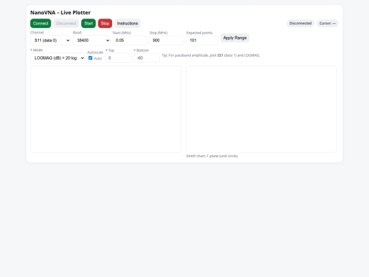Click the Smith chart caption text
Screen dimensions: 369x277
(212, 156)
